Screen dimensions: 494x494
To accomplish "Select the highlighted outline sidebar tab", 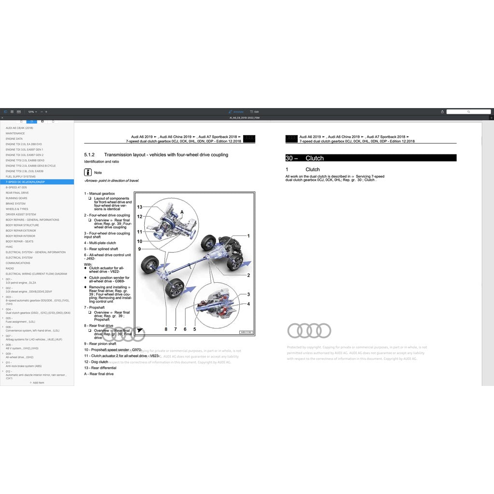I will pyautogui.click(x=32, y=122).
